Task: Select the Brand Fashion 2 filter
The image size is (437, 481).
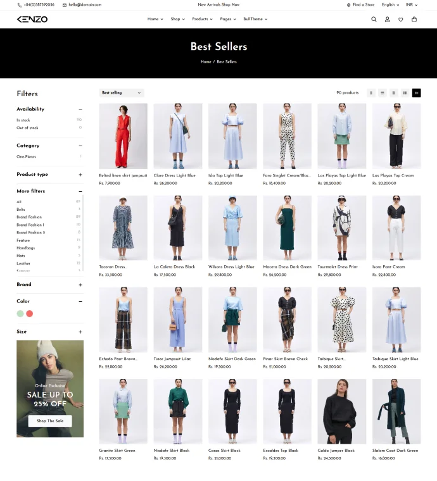Action: coord(30,232)
